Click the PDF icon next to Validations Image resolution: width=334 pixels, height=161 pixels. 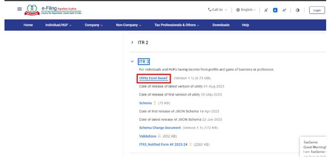click(159, 136)
